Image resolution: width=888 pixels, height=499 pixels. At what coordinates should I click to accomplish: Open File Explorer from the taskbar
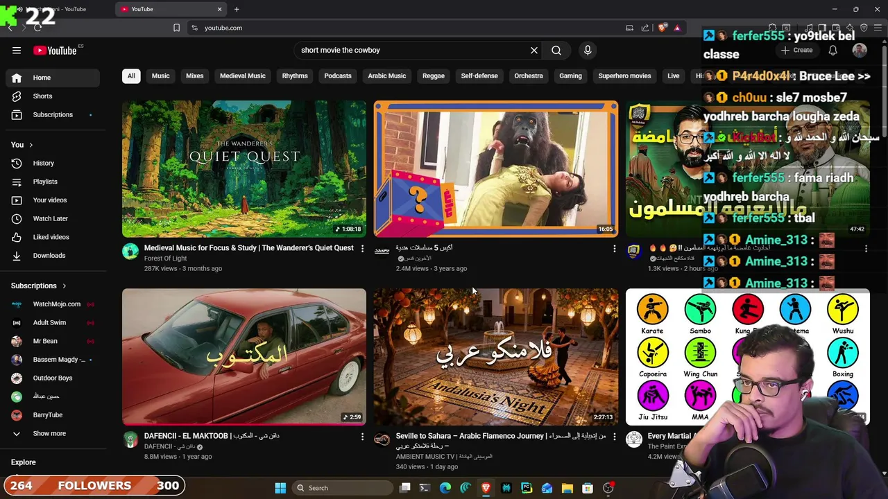click(567, 488)
